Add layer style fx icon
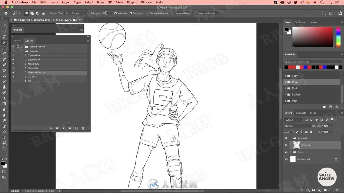Image resolution: width=344 pixels, height=193 pixels. (x=308, y=190)
